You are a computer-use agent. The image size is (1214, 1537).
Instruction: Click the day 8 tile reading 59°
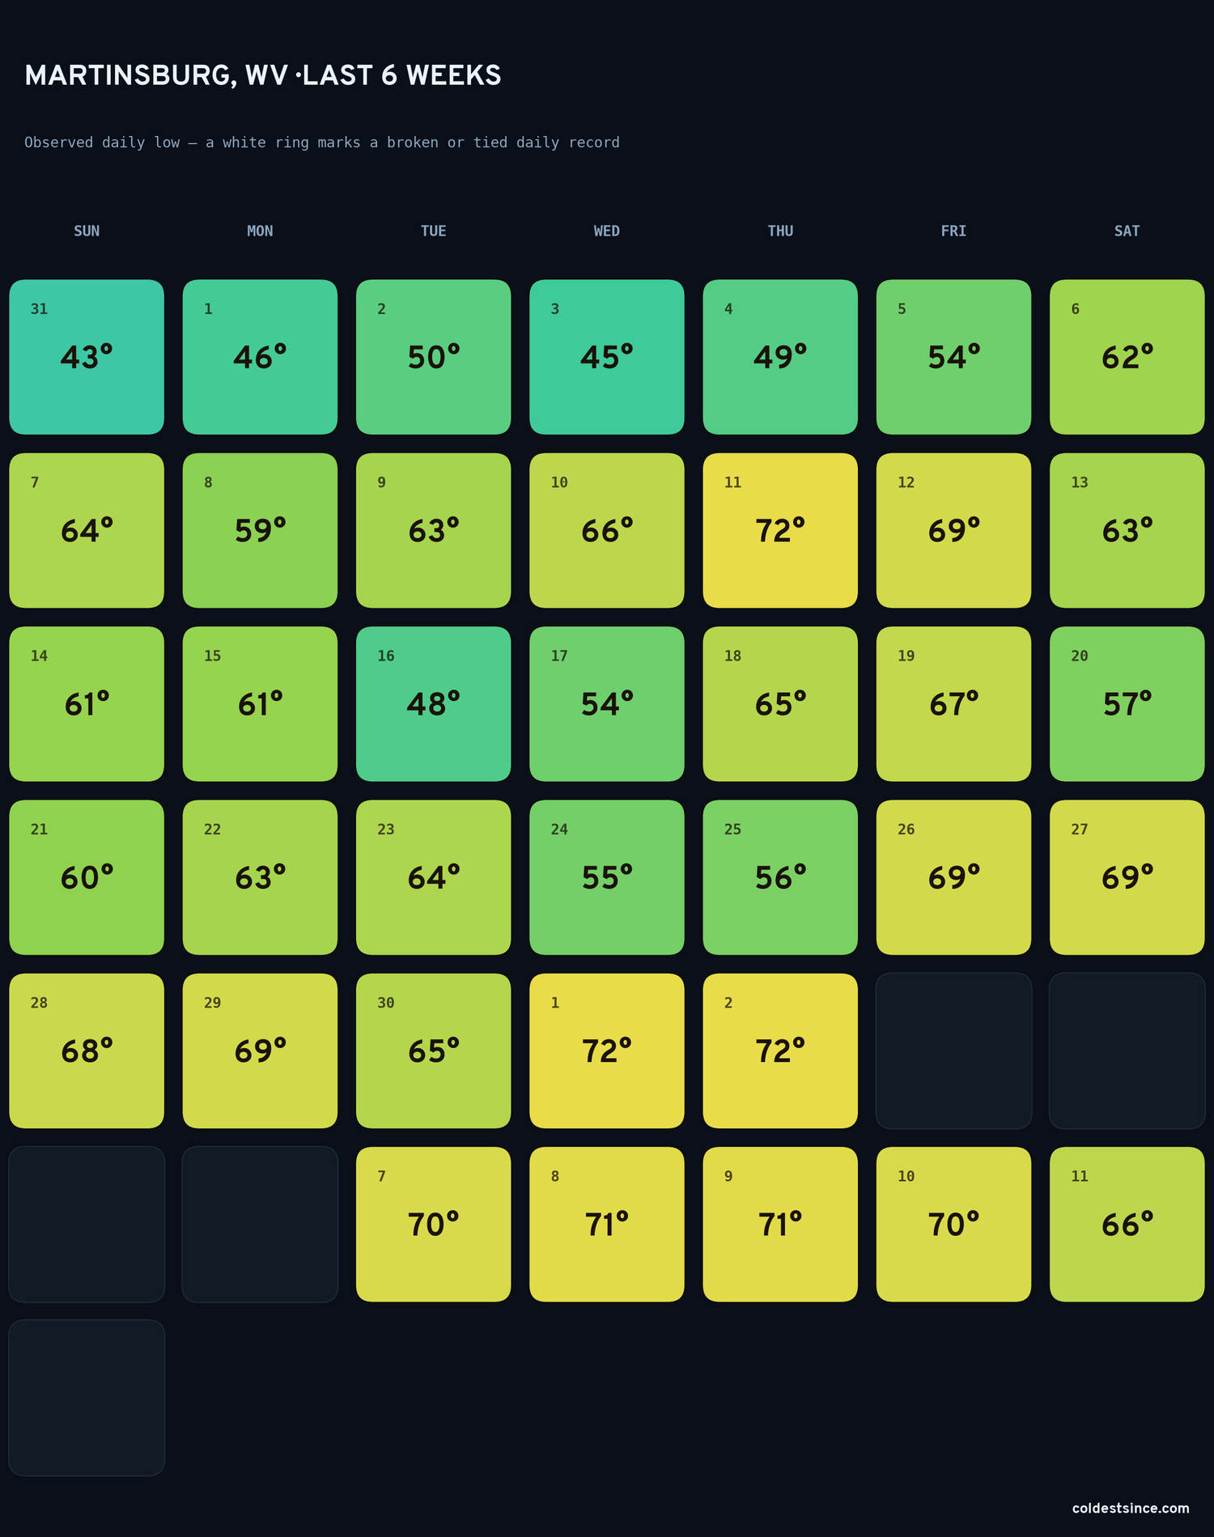tap(260, 530)
